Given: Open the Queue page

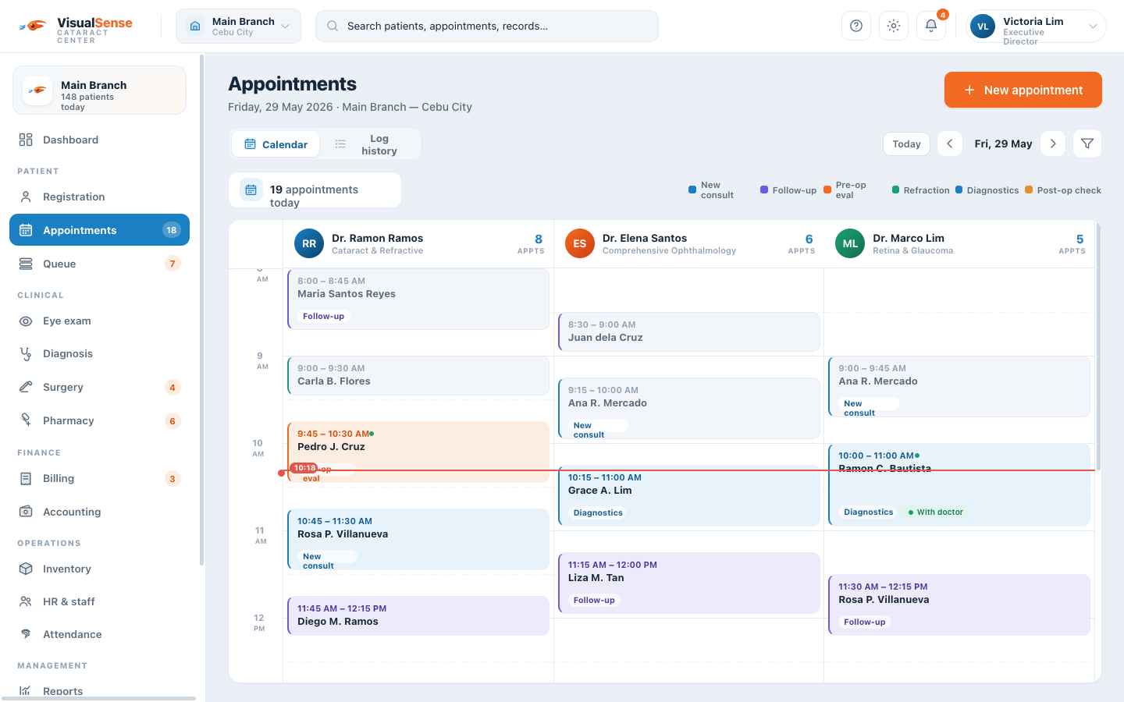Looking at the screenshot, I should pos(99,264).
